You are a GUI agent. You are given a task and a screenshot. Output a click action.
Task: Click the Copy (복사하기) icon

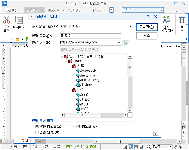pyautogui.click(x=19, y=20)
